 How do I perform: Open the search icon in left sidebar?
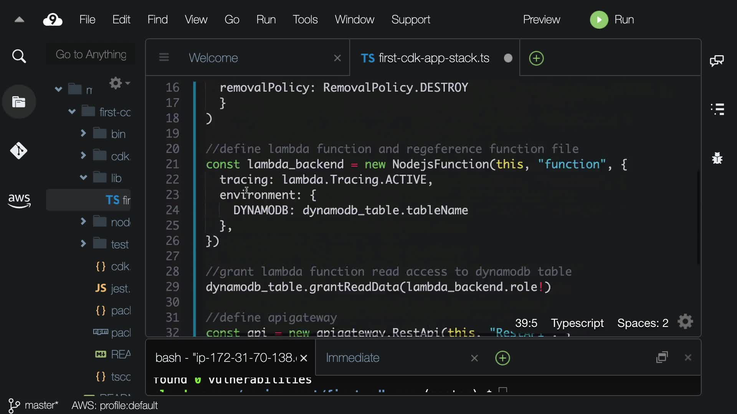pos(19,56)
